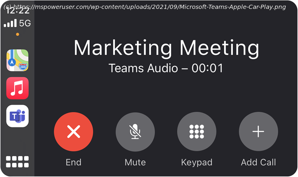298x177 pixels.
Task: Click the Teams Audio call type text
Action: (x=143, y=68)
